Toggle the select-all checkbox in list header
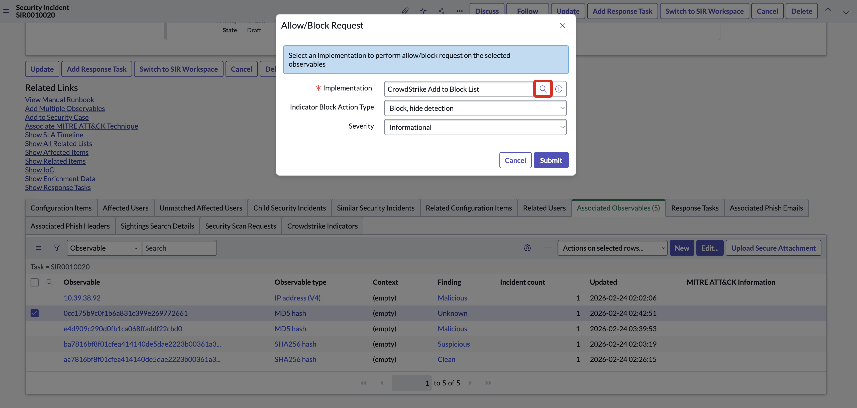857x408 pixels. click(x=35, y=282)
